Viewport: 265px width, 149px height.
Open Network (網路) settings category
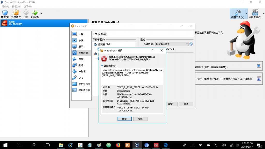tap(81, 65)
